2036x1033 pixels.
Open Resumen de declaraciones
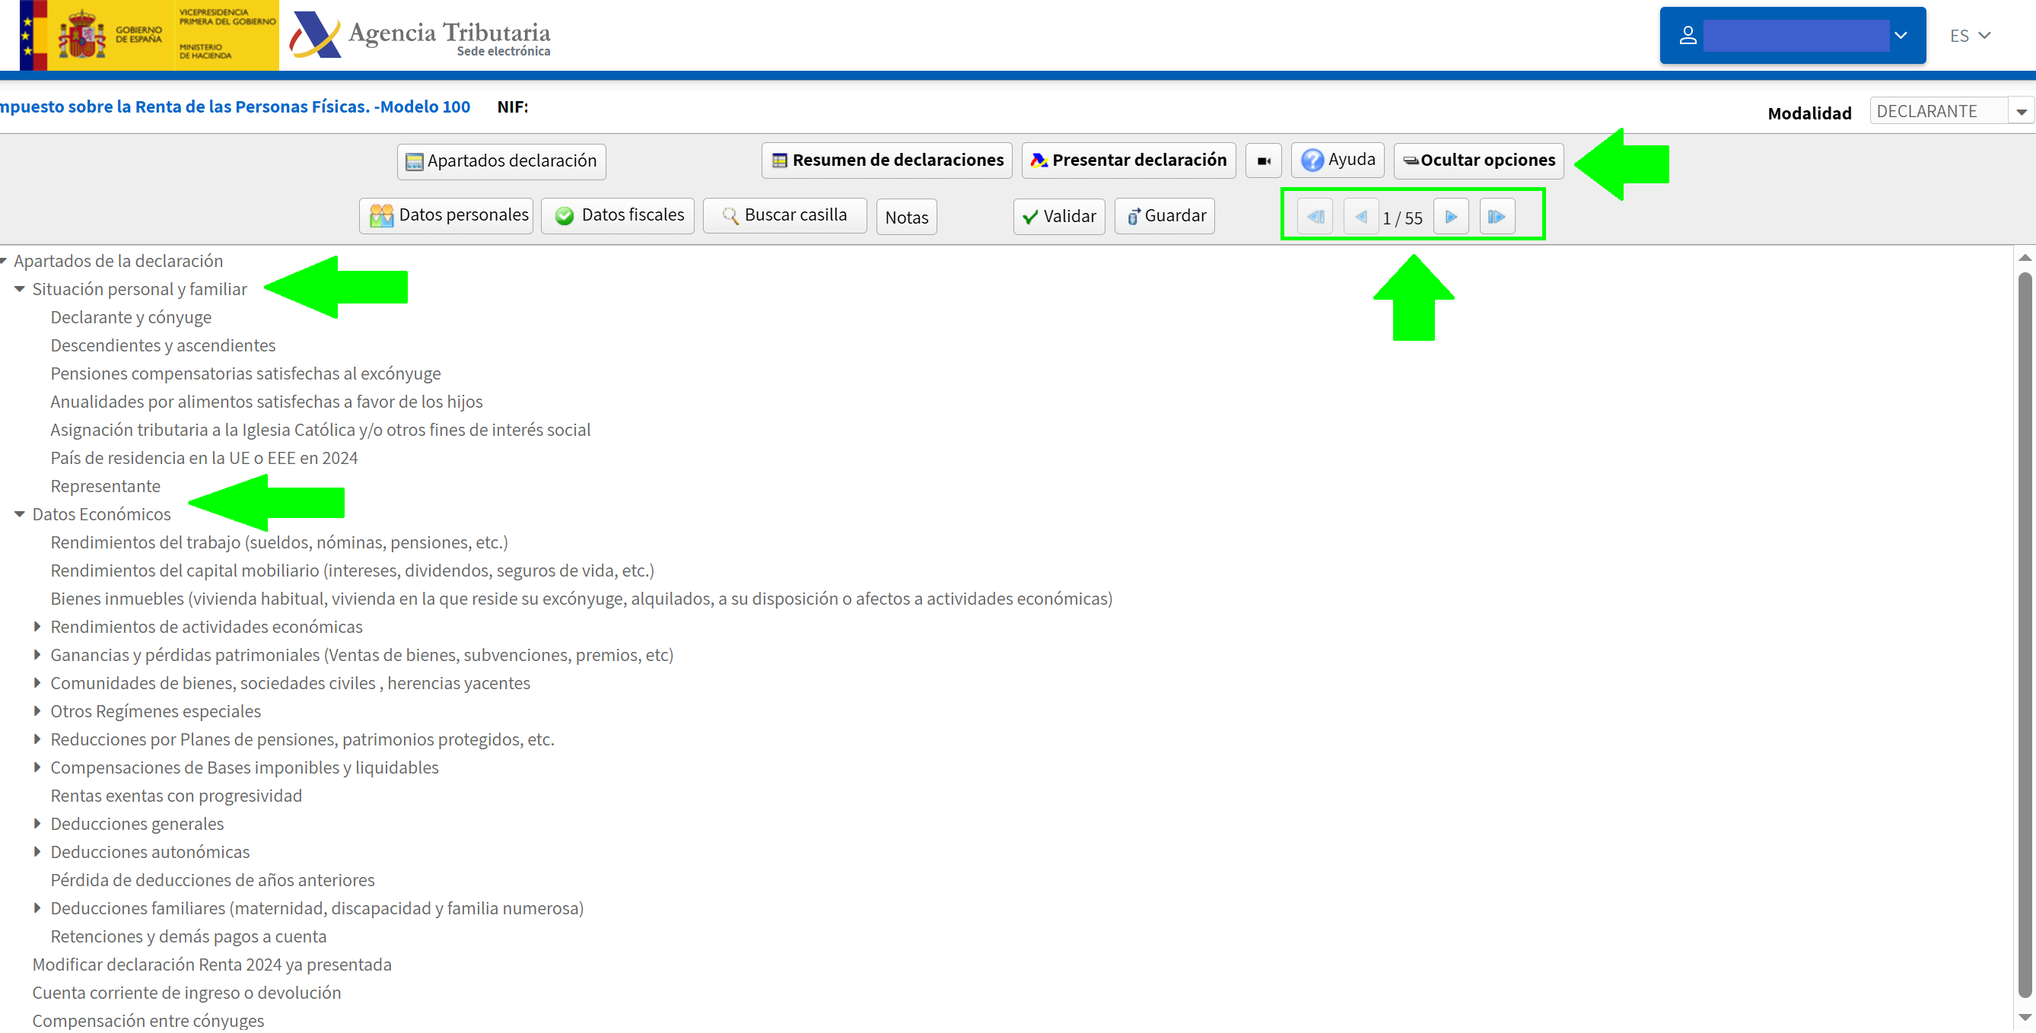coord(886,160)
